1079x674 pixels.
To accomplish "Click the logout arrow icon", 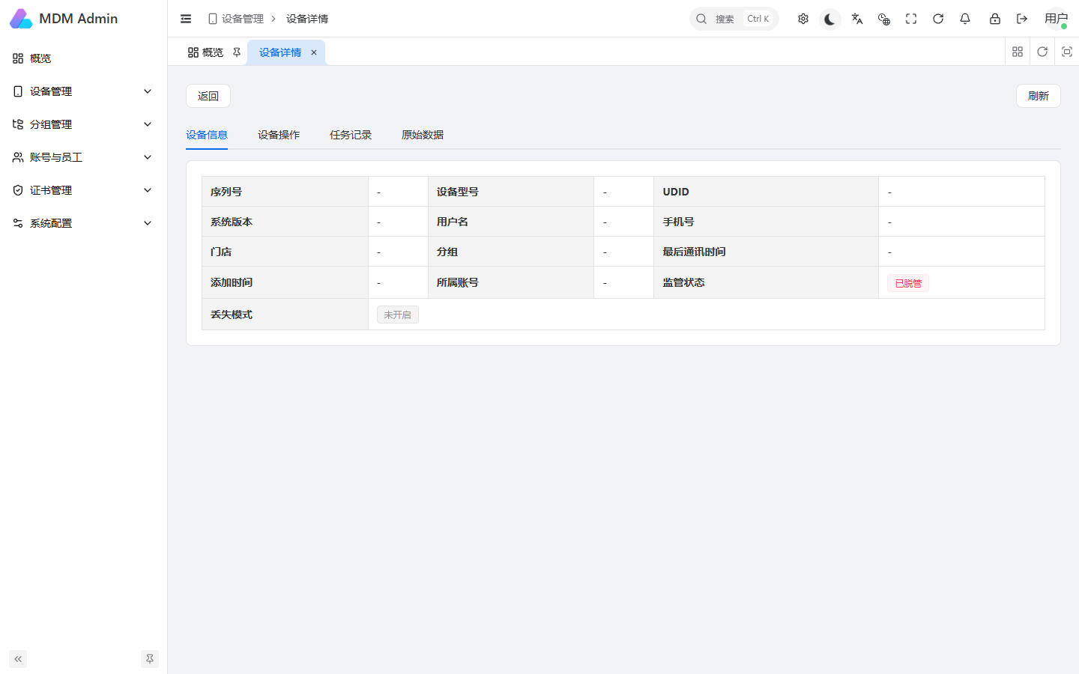I will click(x=1022, y=19).
